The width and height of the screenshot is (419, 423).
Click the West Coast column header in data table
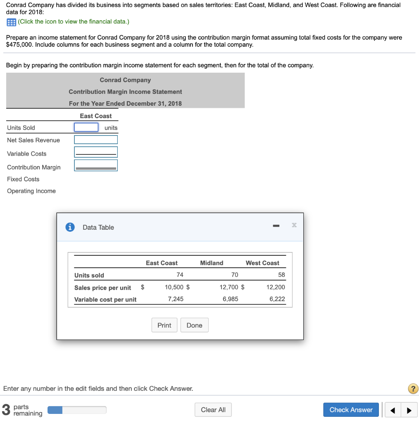pyautogui.click(x=262, y=263)
